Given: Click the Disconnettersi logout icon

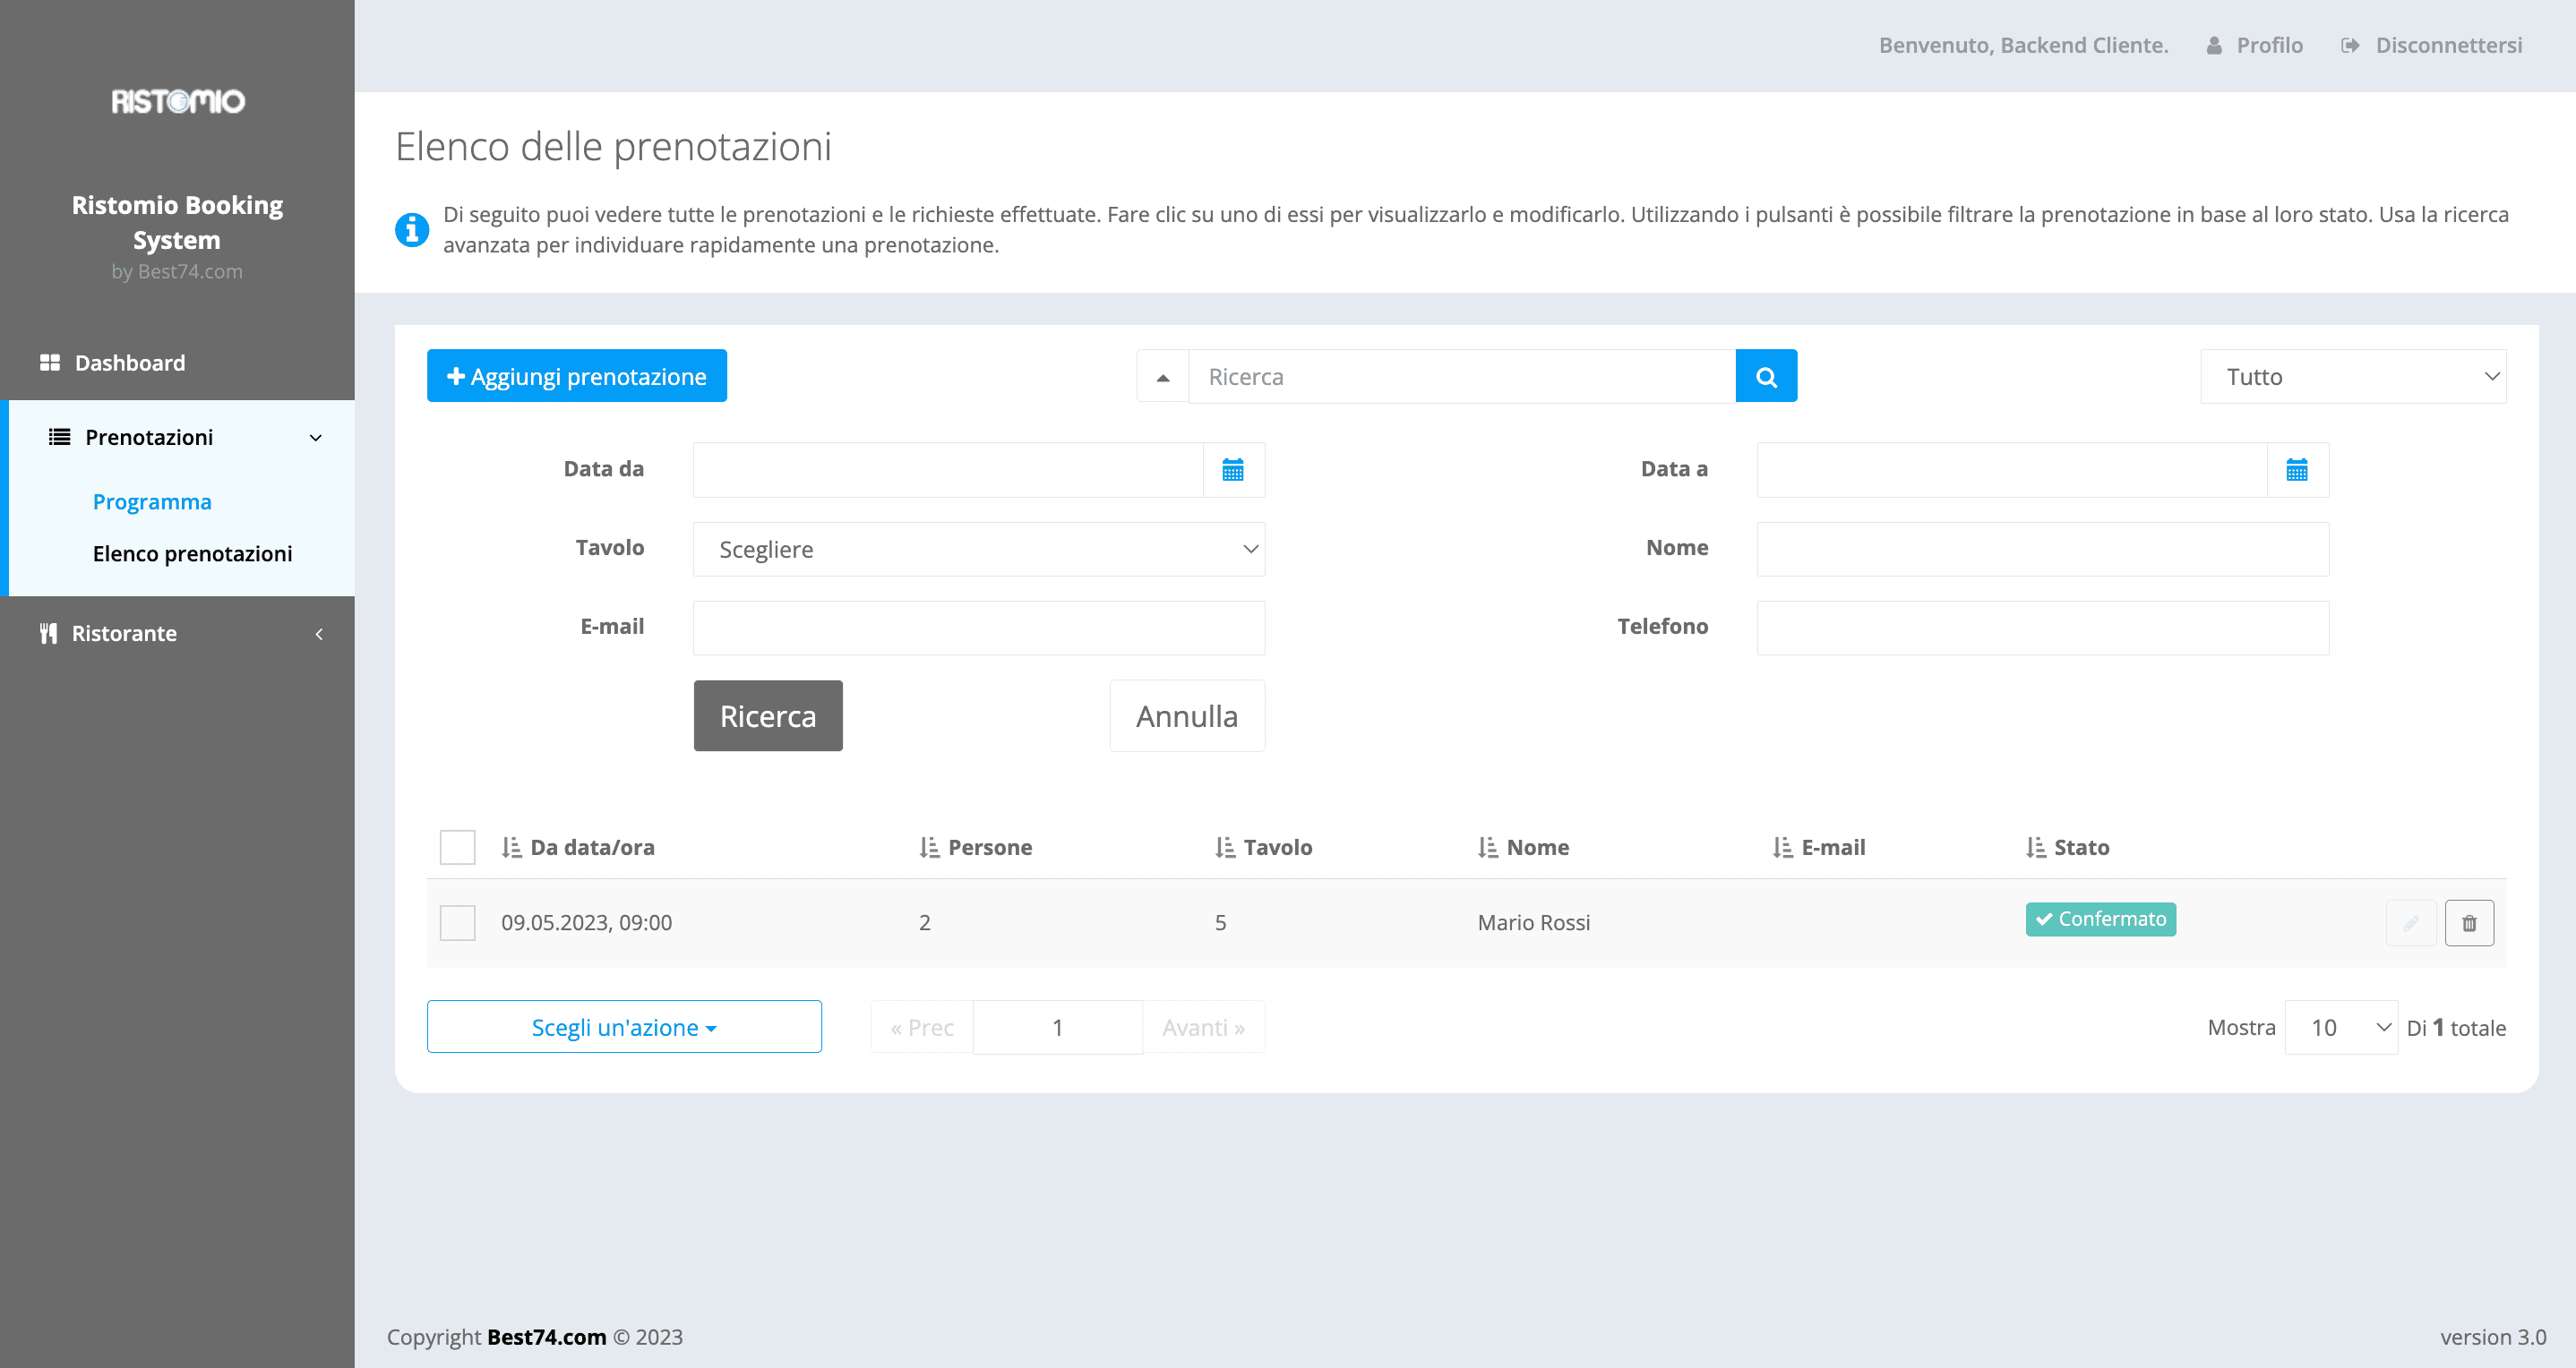Looking at the screenshot, I should pos(2352,45).
